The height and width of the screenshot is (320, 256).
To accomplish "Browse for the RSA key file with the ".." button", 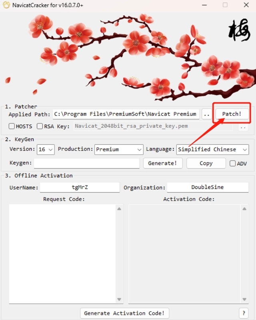I will click(x=243, y=127).
